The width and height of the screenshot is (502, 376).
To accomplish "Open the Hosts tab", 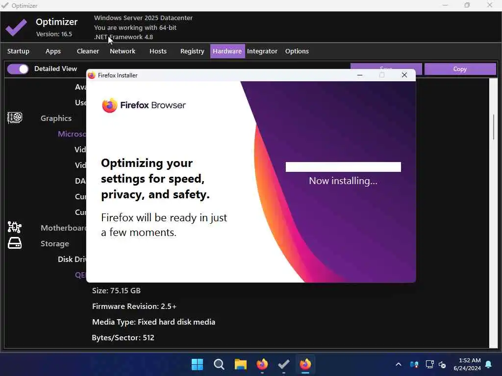I will 158,51.
